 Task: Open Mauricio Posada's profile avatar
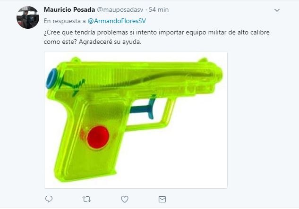[x=28, y=17]
